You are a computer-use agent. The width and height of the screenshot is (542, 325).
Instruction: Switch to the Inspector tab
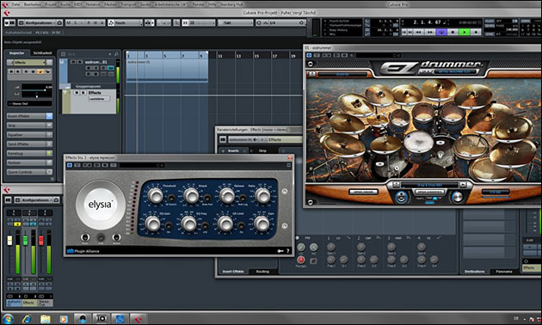click(x=16, y=52)
